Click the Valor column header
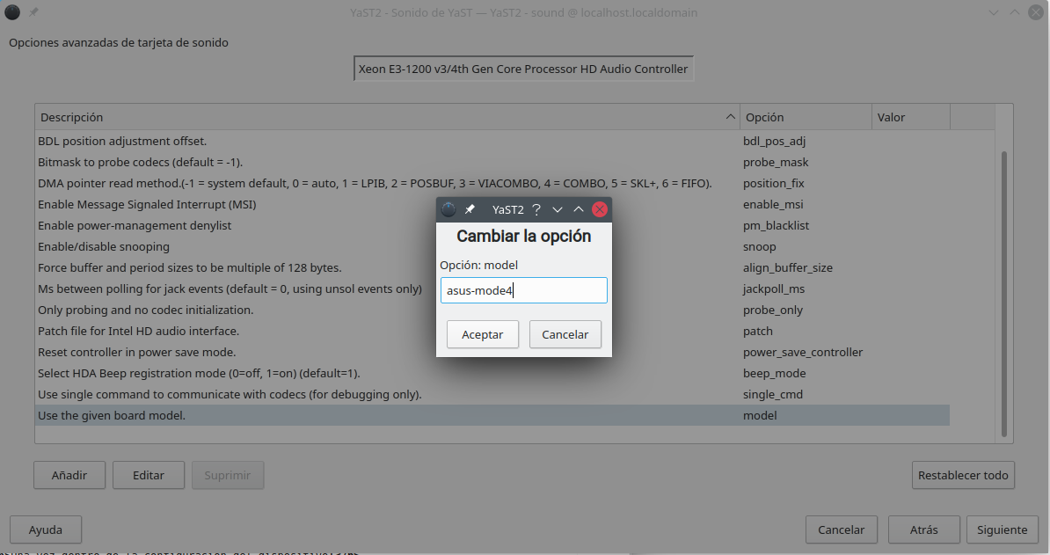 point(910,117)
